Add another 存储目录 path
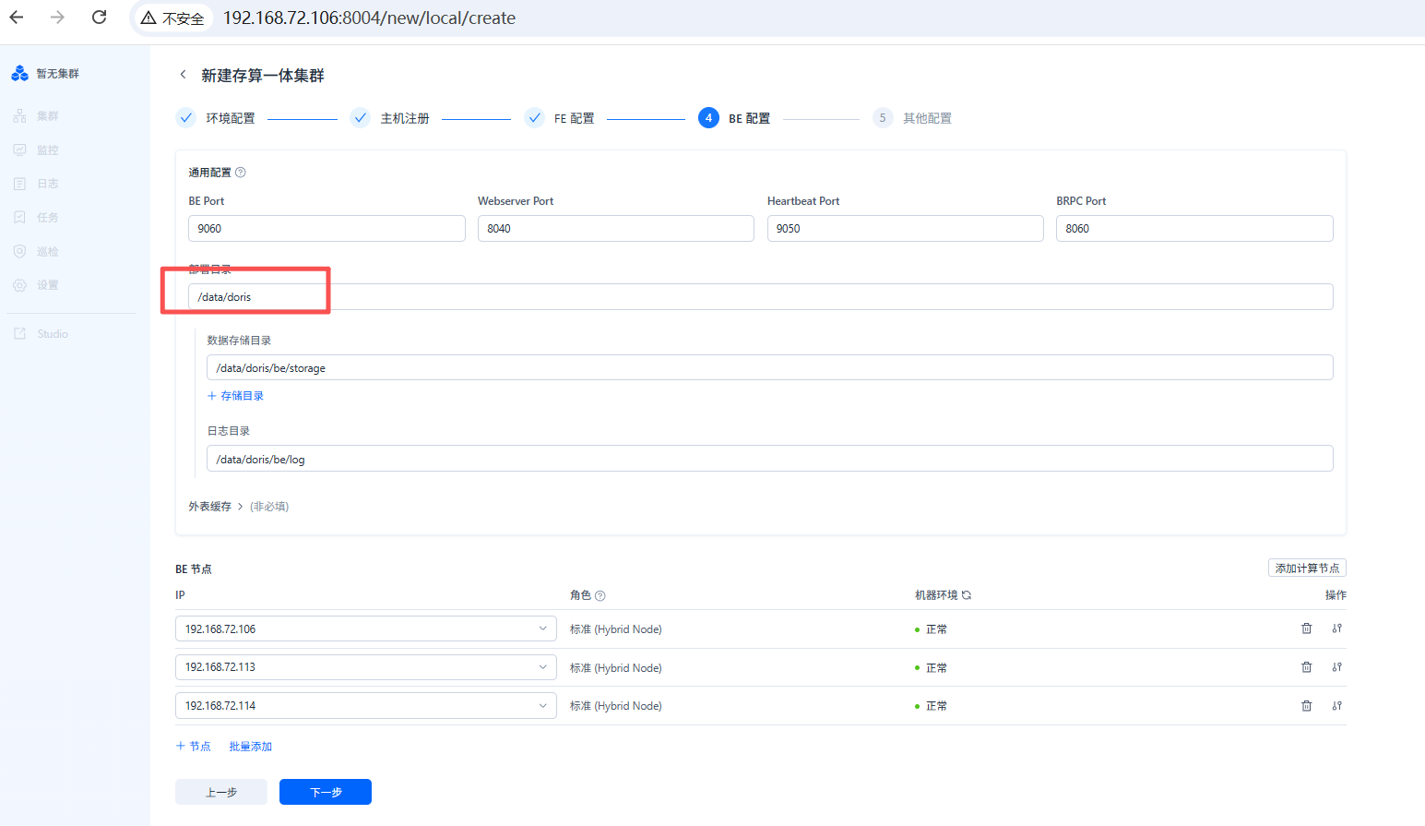The width and height of the screenshot is (1425, 826). click(x=236, y=396)
